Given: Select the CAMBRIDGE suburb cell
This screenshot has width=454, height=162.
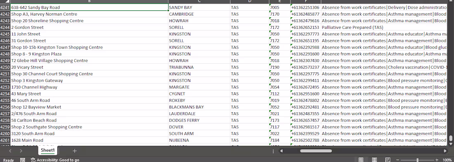Looking at the screenshot, I should pos(199,14).
